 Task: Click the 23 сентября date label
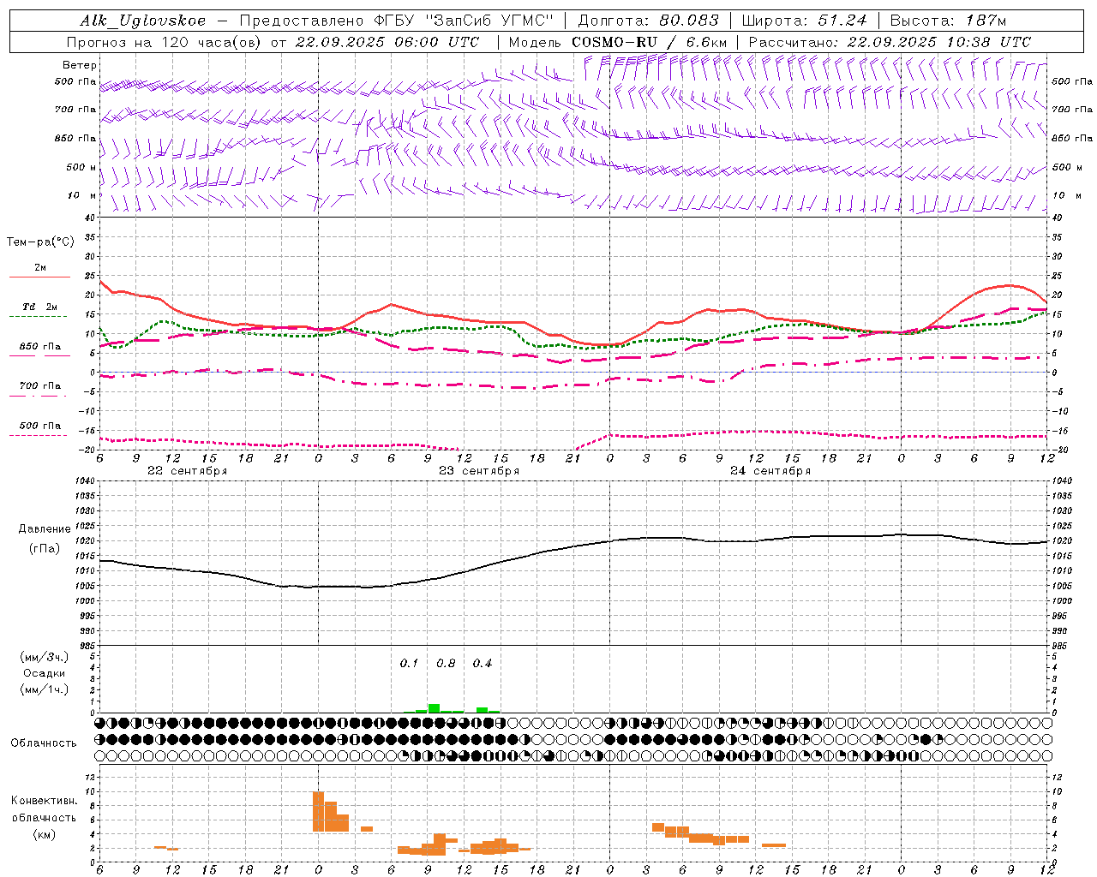pyautogui.click(x=478, y=471)
